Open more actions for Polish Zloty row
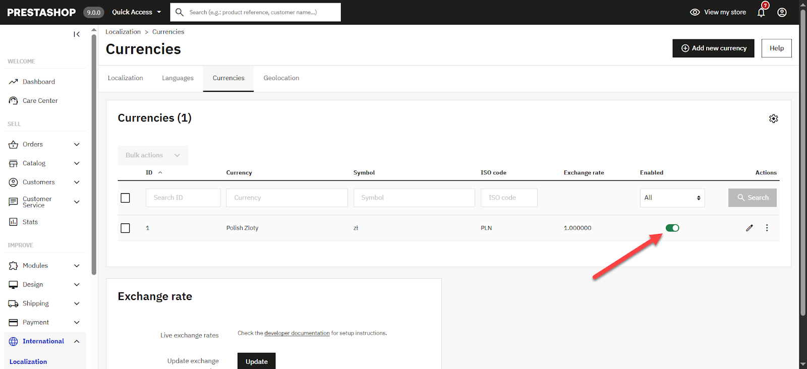 (x=767, y=228)
